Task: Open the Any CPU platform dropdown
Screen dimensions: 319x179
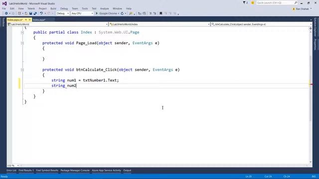Action: (x=82, y=13)
